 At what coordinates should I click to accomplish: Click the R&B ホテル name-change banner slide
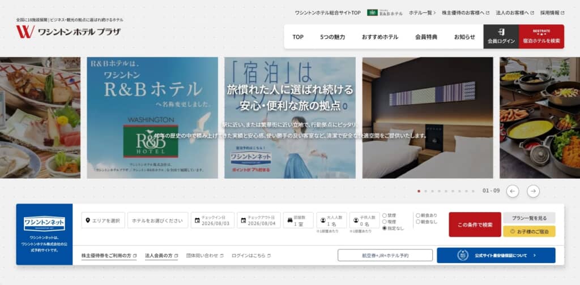pyautogui.click(x=152, y=118)
